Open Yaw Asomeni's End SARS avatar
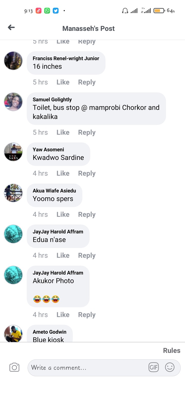The image size is (185, 401). click(13, 152)
